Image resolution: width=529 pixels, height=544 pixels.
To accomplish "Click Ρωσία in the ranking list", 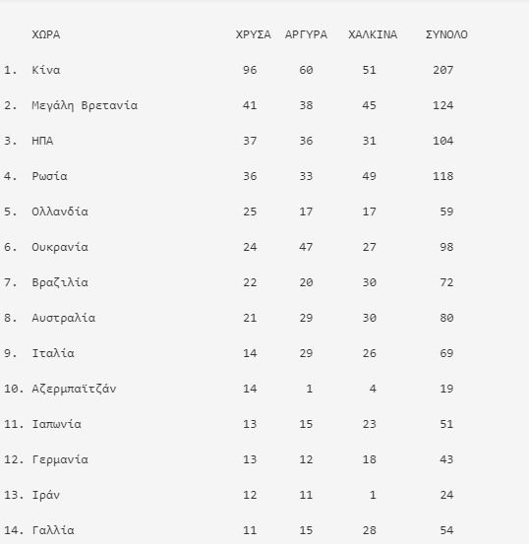I will click(x=49, y=176).
